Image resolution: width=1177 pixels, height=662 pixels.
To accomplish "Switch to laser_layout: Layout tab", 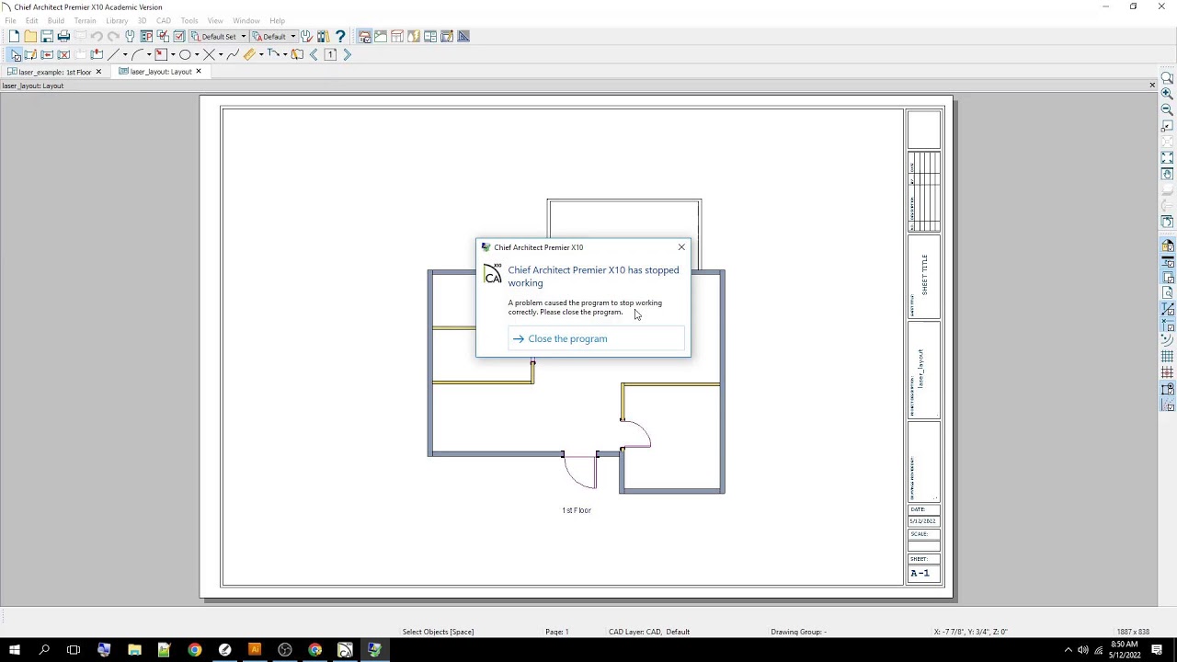I will coord(160,72).
